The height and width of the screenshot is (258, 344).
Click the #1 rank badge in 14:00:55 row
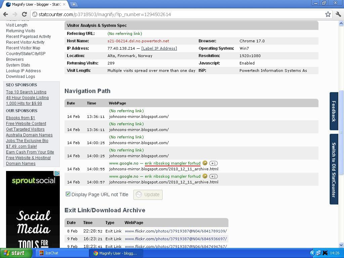213,163
